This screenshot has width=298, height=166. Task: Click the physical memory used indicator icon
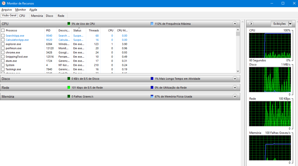[x=152, y=97]
